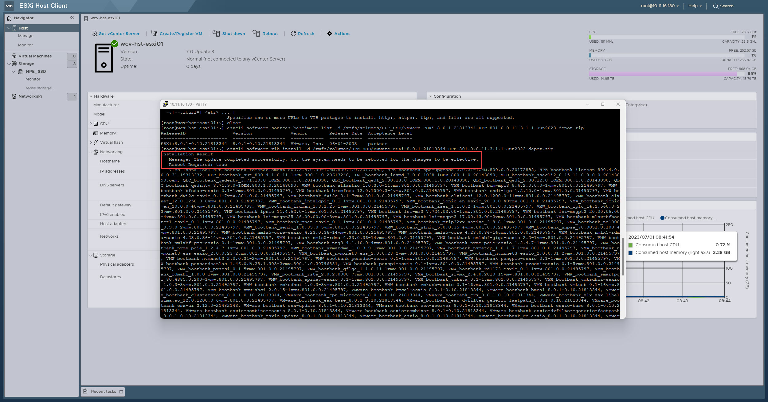Open the Actions menu label

342,34
